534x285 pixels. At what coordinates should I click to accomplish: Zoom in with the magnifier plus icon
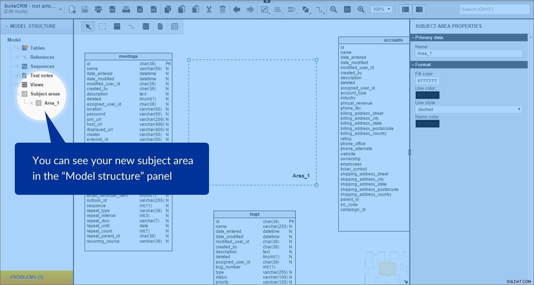361,10
